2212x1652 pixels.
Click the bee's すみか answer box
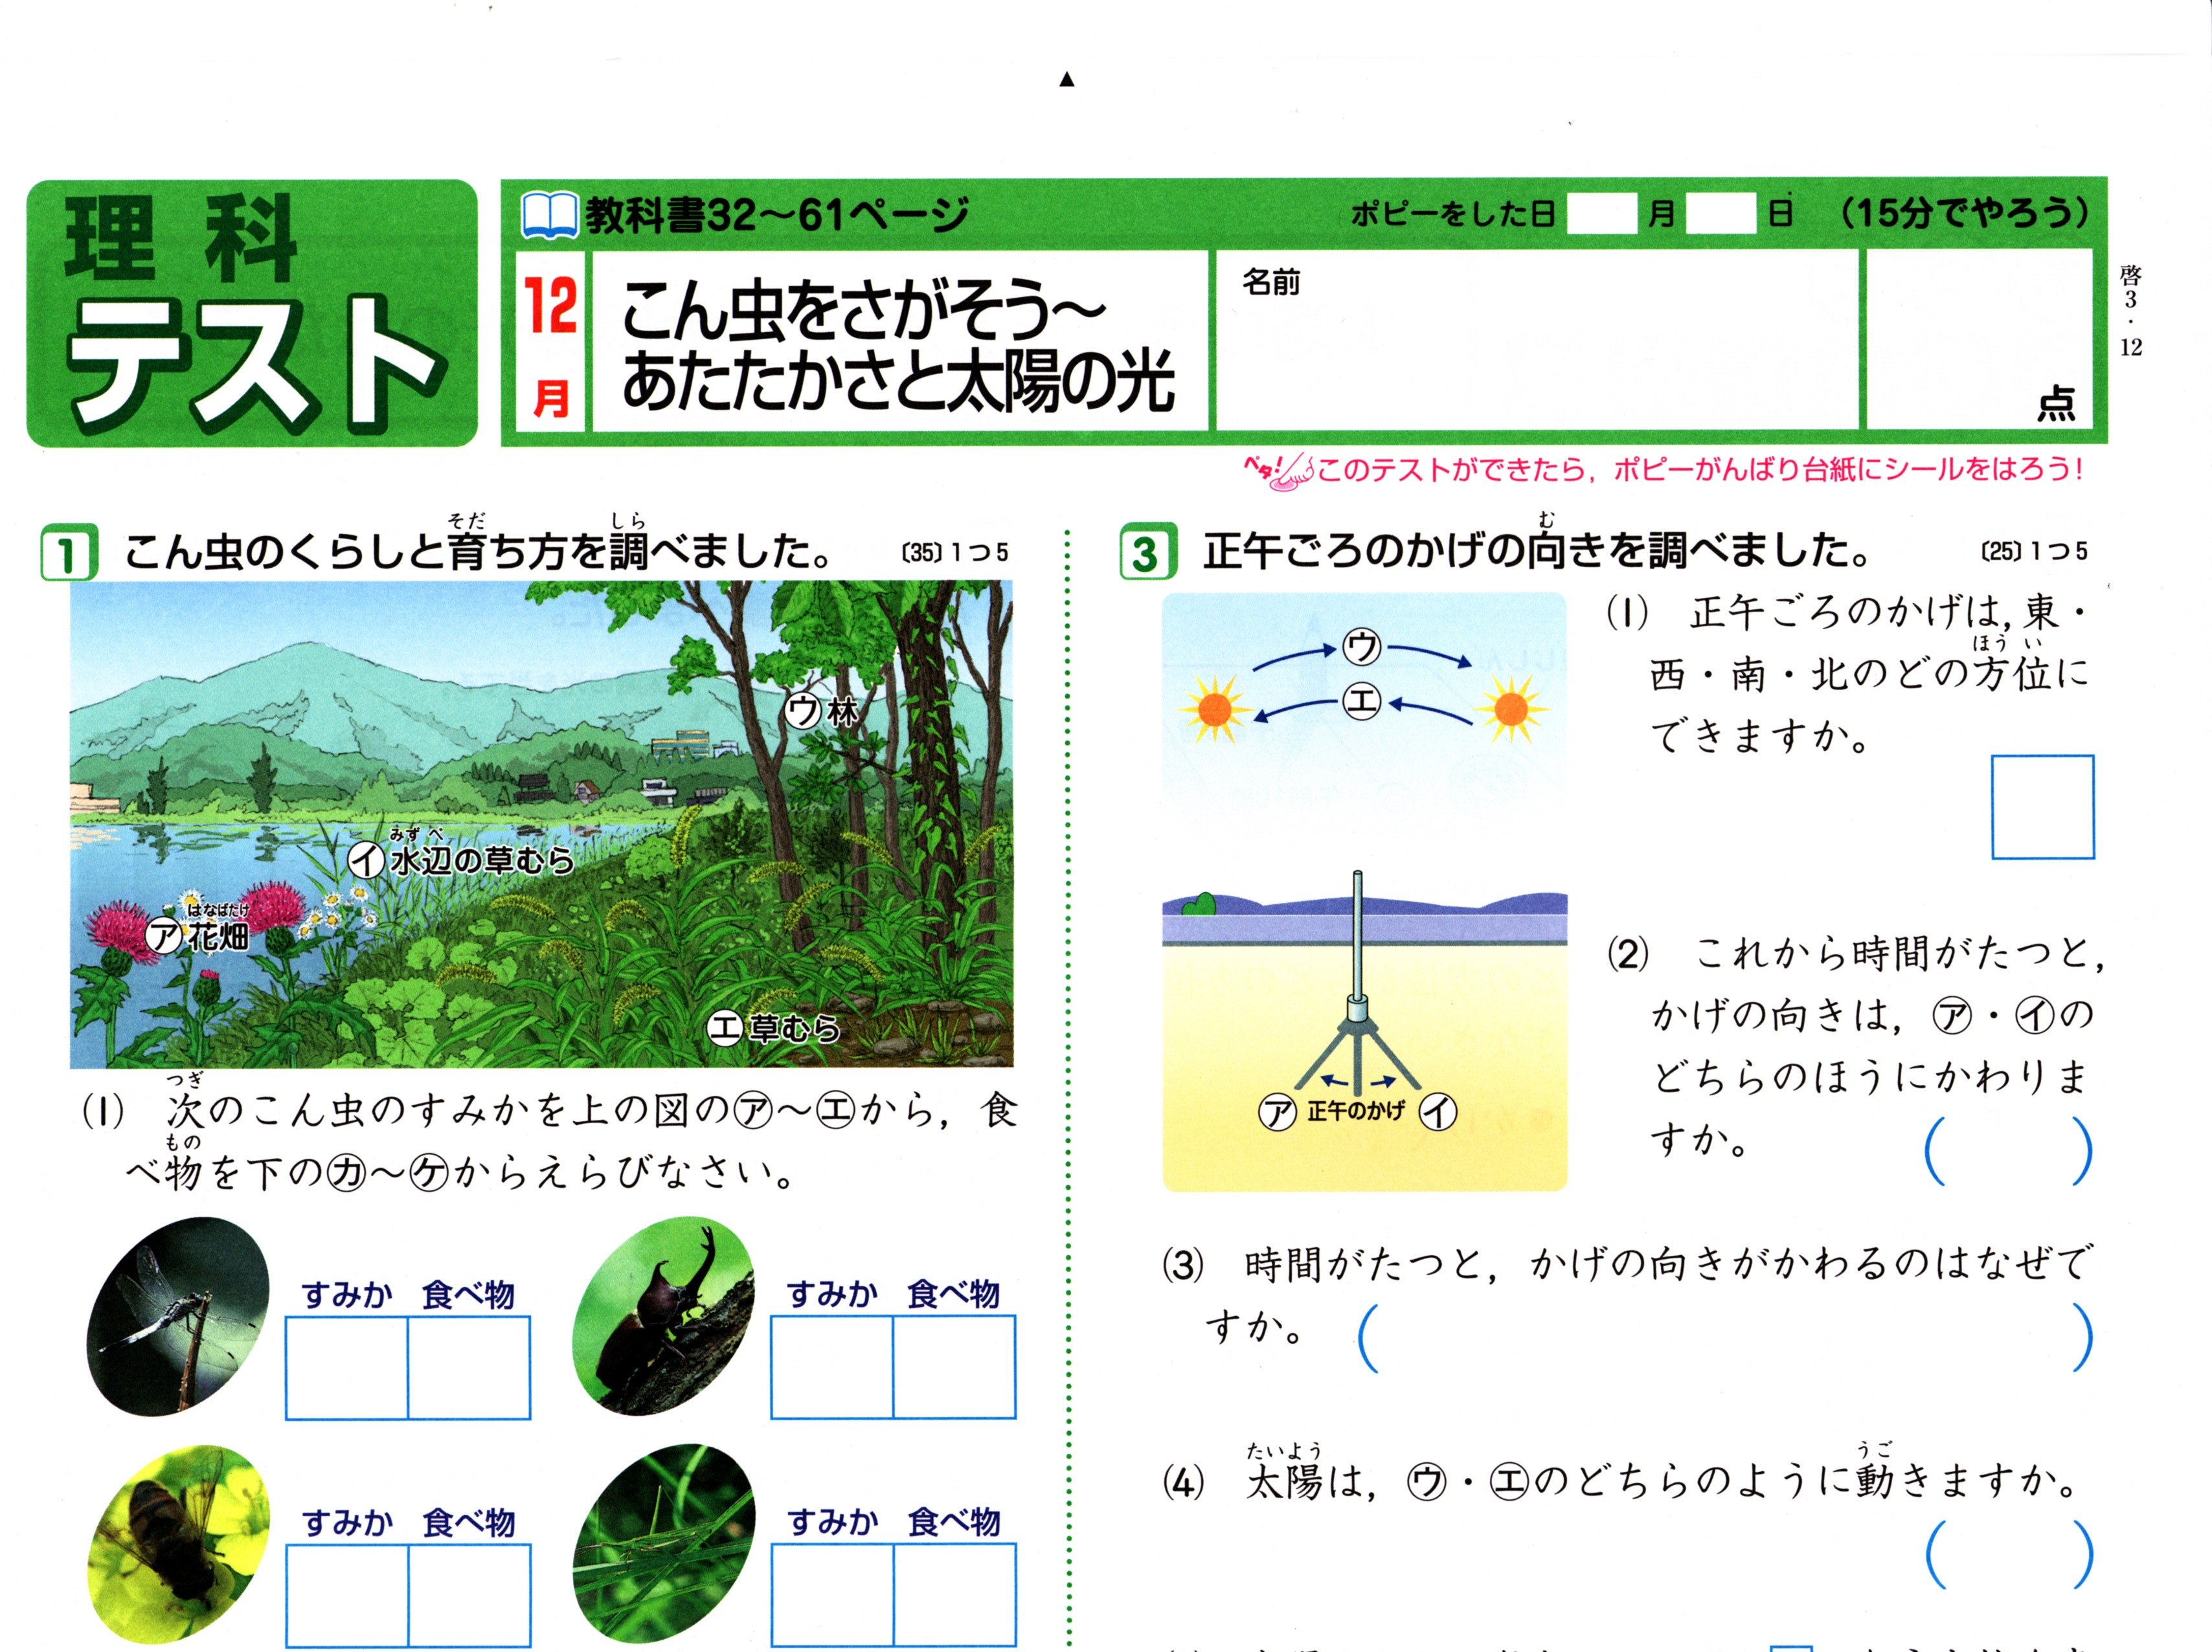[347, 1595]
